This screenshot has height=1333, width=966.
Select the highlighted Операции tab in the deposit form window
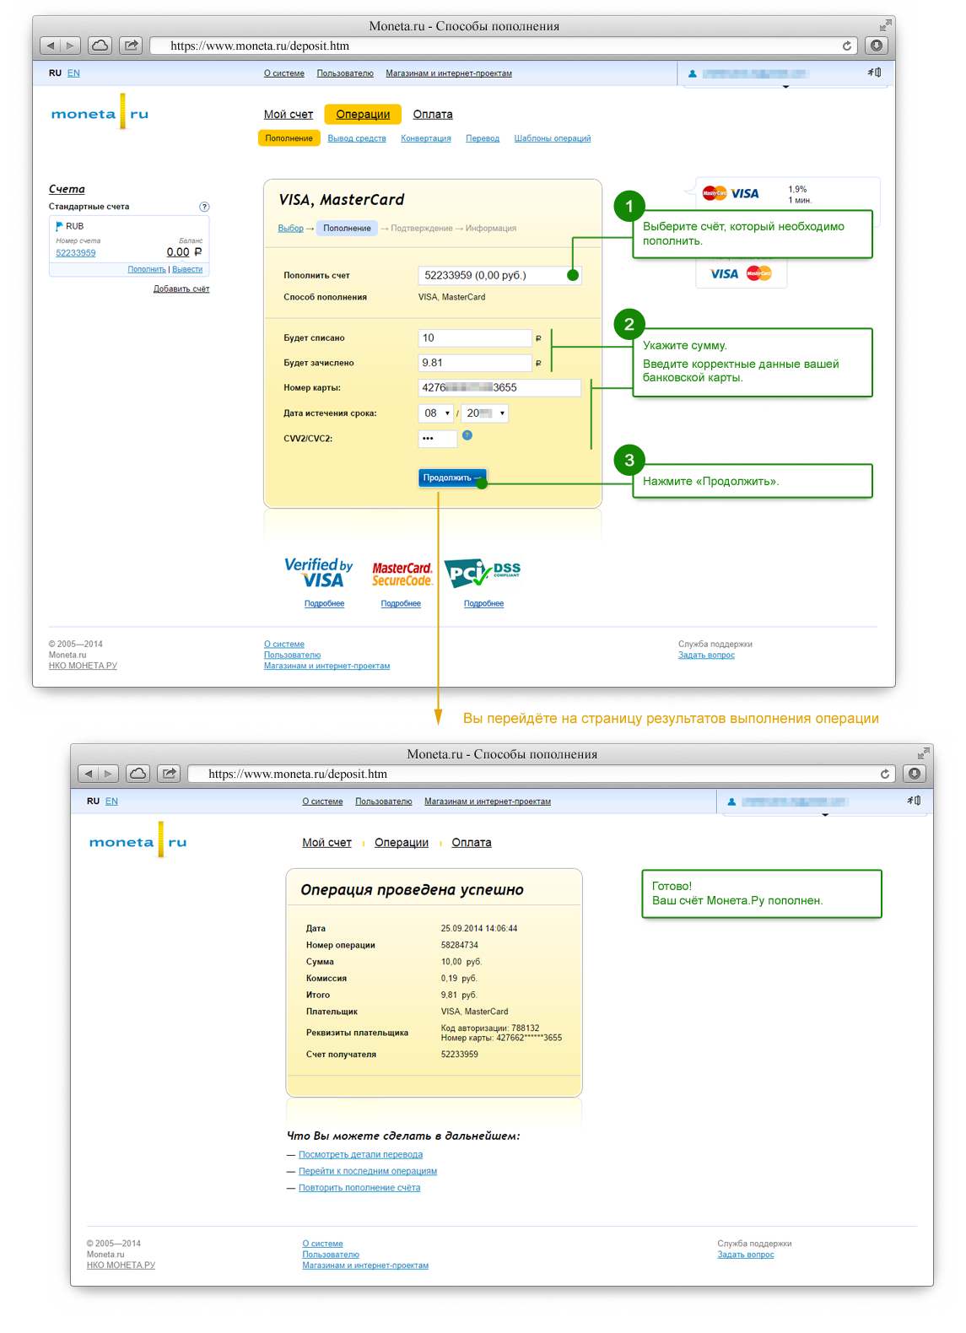(x=363, y=115)
